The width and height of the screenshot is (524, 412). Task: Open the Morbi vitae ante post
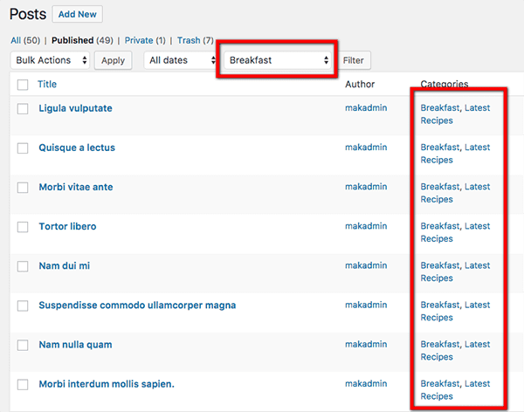[75, 187]
